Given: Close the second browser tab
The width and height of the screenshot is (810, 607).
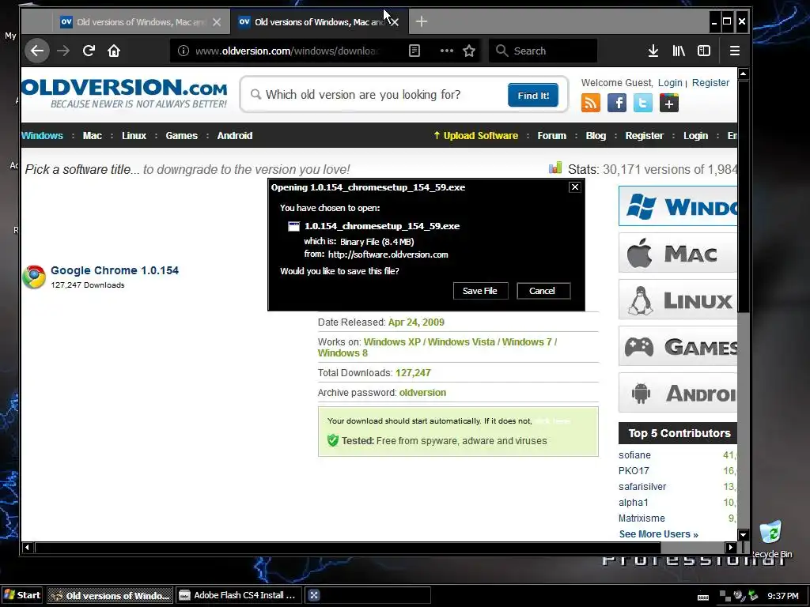Looking at the screenshot, I should [395, 22].
